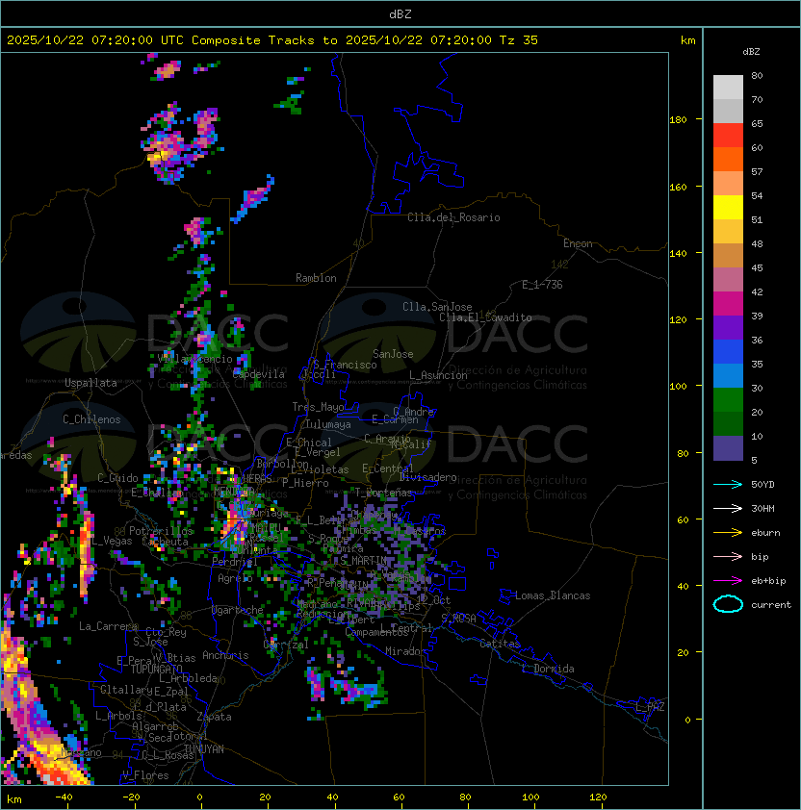Click the Ugarteche map label

tap(238, 610)
